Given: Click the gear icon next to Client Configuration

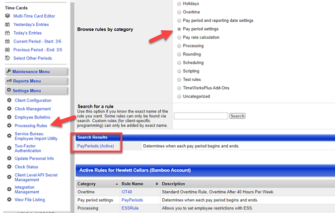Looking at the screenshot, I should tap(9, 101).
